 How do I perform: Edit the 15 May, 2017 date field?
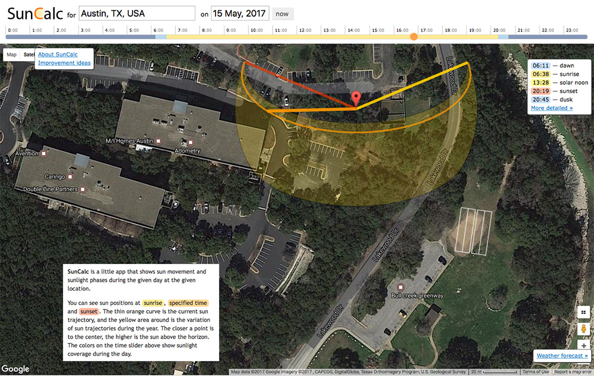(x=240, y=14)
